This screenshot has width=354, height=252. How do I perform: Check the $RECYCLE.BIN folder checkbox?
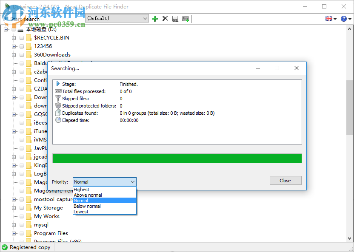pyautogui.click(x=22, y=38)
